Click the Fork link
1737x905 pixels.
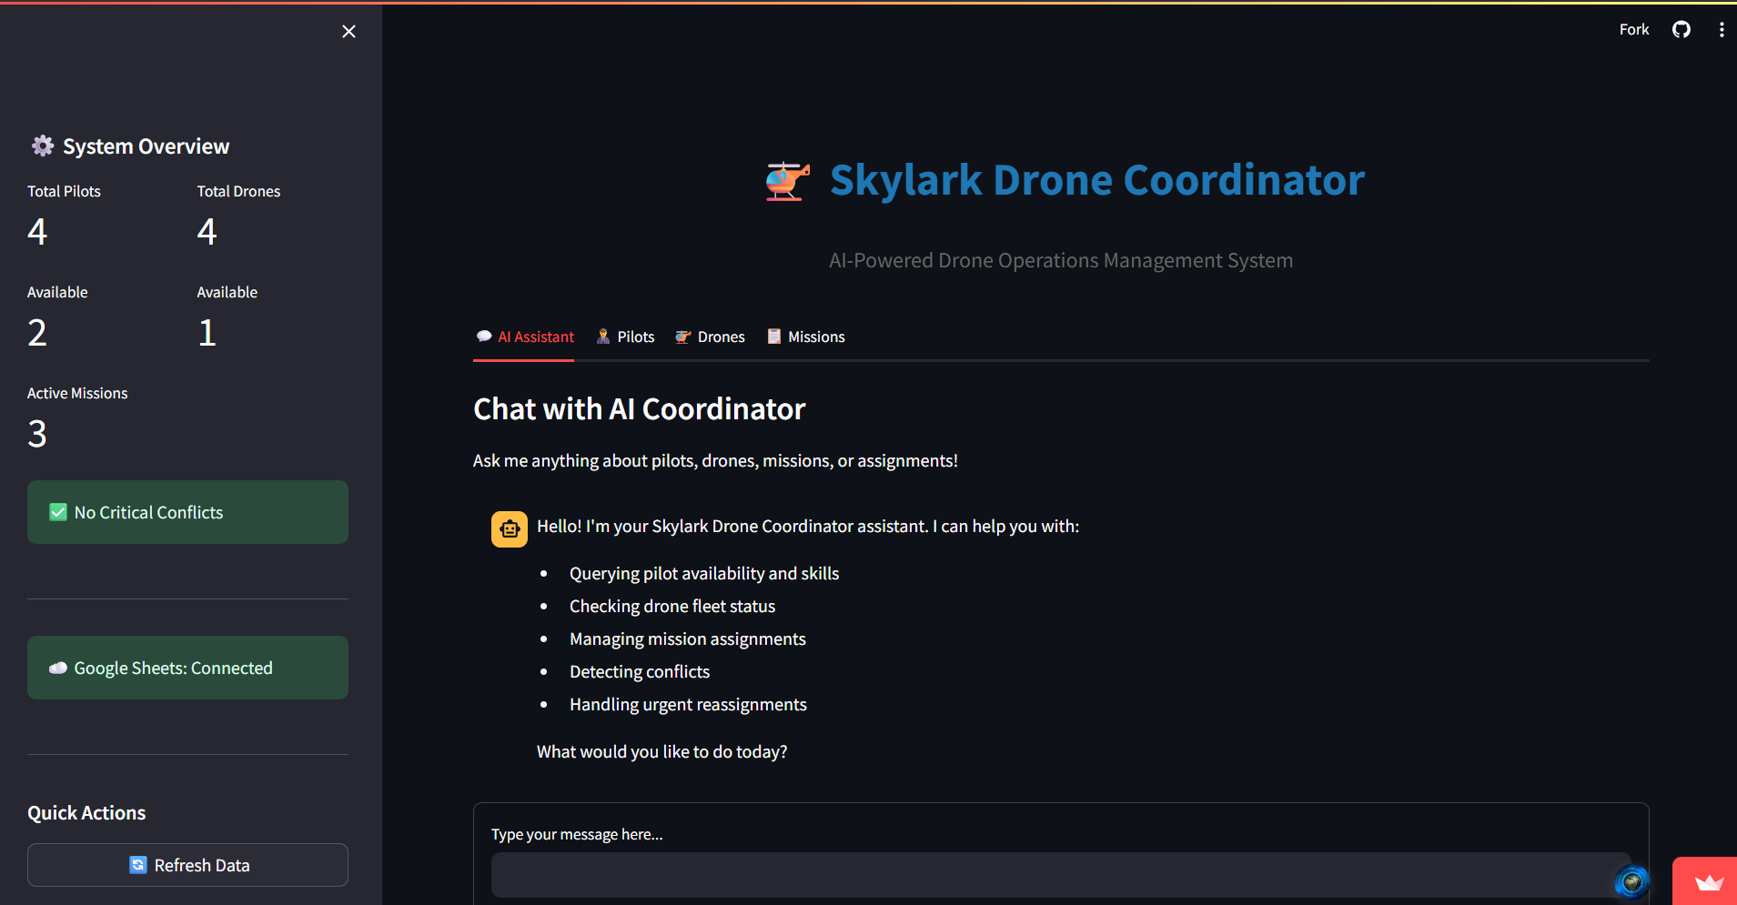click(x=1633, y=29)
